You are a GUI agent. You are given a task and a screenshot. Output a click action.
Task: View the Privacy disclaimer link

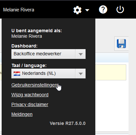(30, 105)
